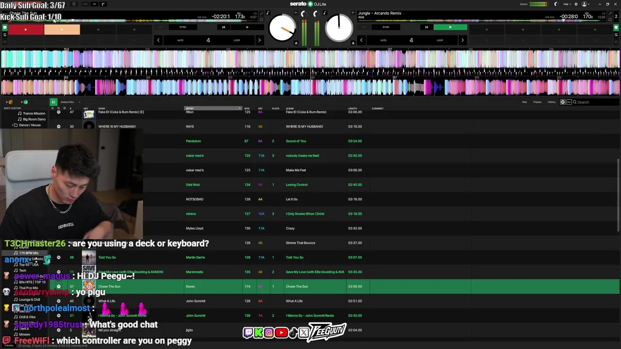Eject track from left virtual deck
The image size is (621, 349).
(x=296, y=43)
